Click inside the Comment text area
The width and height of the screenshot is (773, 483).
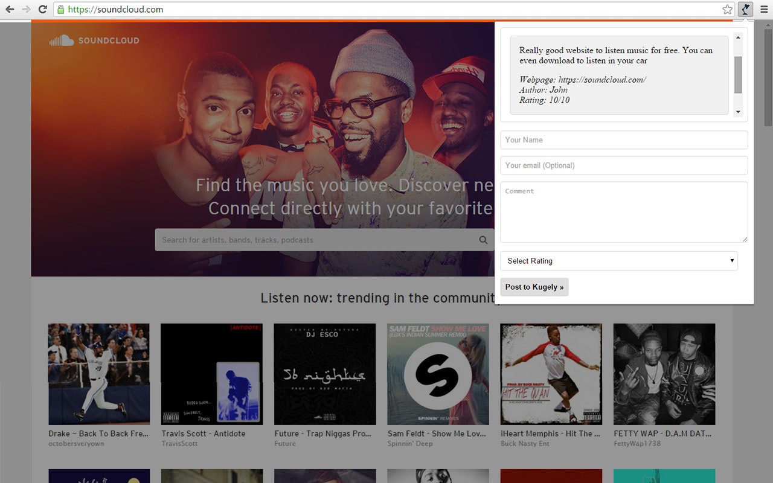(624, 213)
